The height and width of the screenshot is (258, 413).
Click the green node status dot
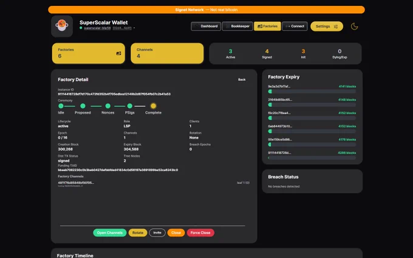[x=81, y=28]
